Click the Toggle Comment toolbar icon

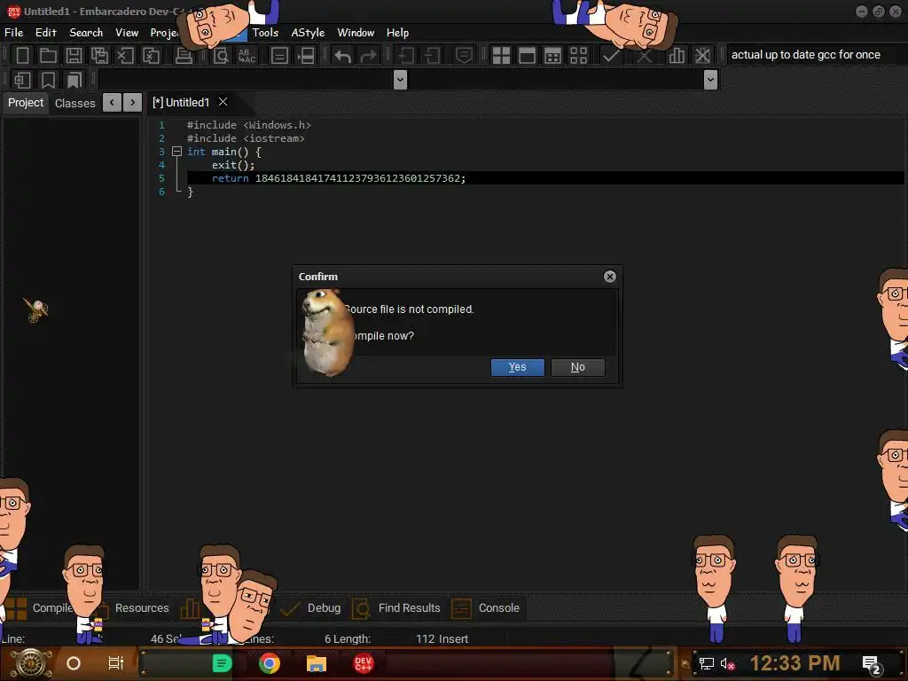pyautogui.click(x=464, y=56)
